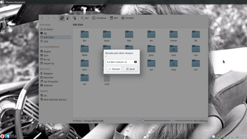Select the etc folder
The image size is (247, 139).
coord(151,36)
